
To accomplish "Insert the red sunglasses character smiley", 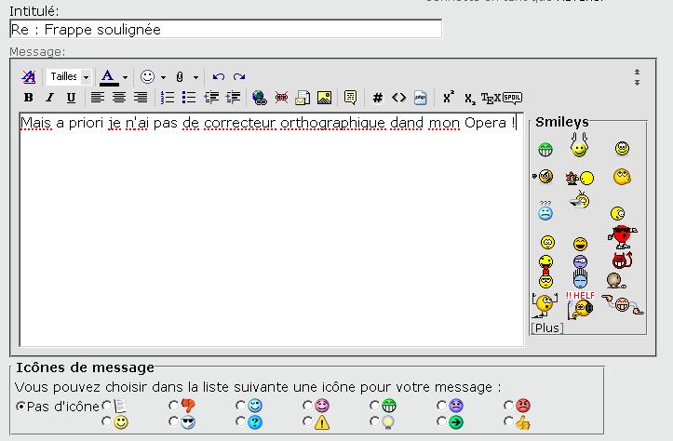I will [x=623, y=237].
